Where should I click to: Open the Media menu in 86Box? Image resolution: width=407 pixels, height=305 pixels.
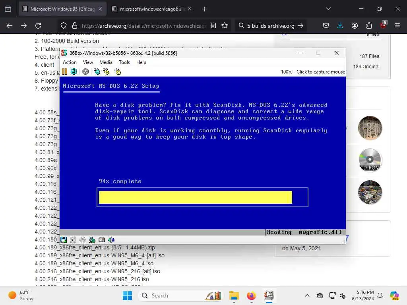click(x=106, y=62)
